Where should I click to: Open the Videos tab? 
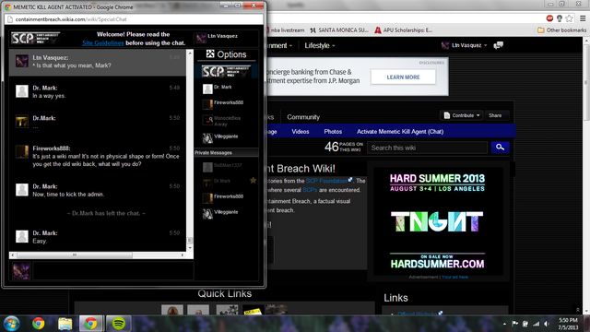coord(301,131)
